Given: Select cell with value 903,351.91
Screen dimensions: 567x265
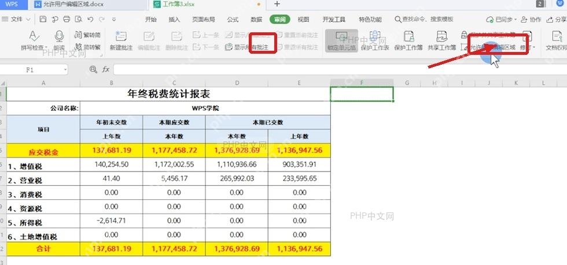Looking at the screenshot, I should (x=300, y=165).
